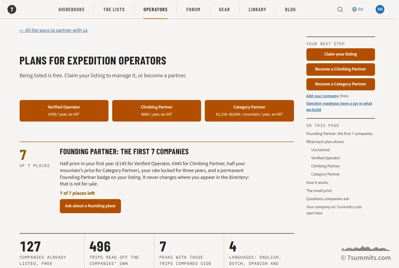Select the Climbing Partner €890 plan card
The height and width of the screenshot is (268, 399).
[156, 111]
